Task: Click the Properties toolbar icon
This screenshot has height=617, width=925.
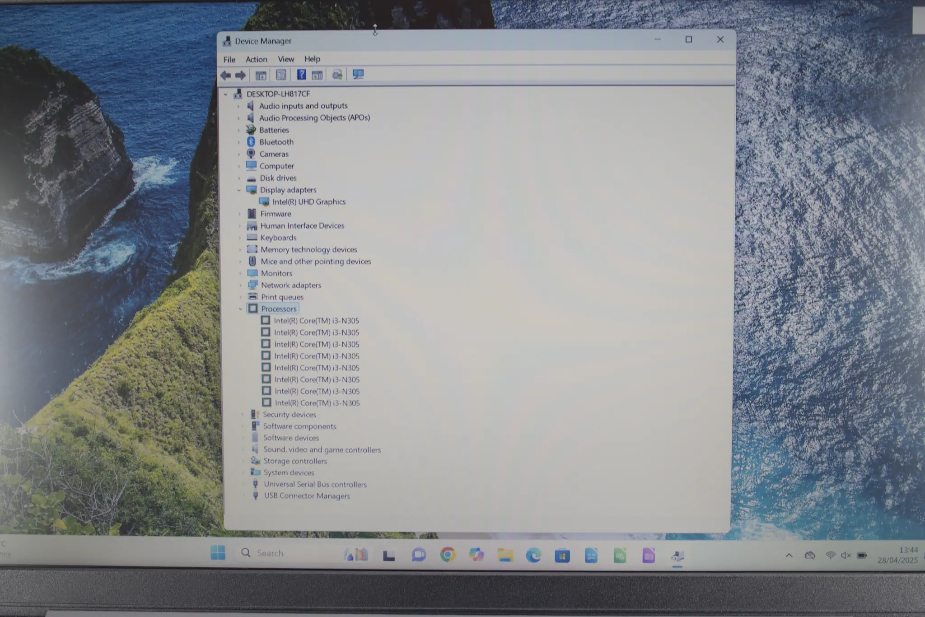Action: click(x=281, y=75)
